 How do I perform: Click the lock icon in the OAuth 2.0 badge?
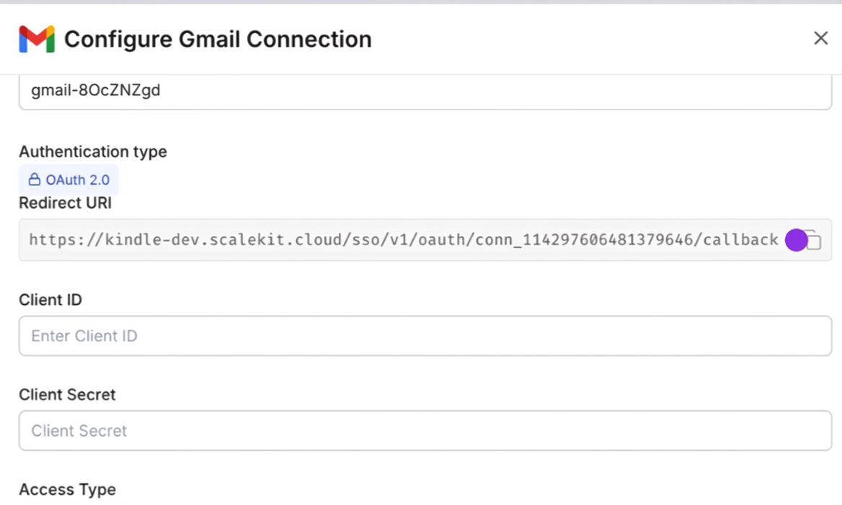point(34,179)
